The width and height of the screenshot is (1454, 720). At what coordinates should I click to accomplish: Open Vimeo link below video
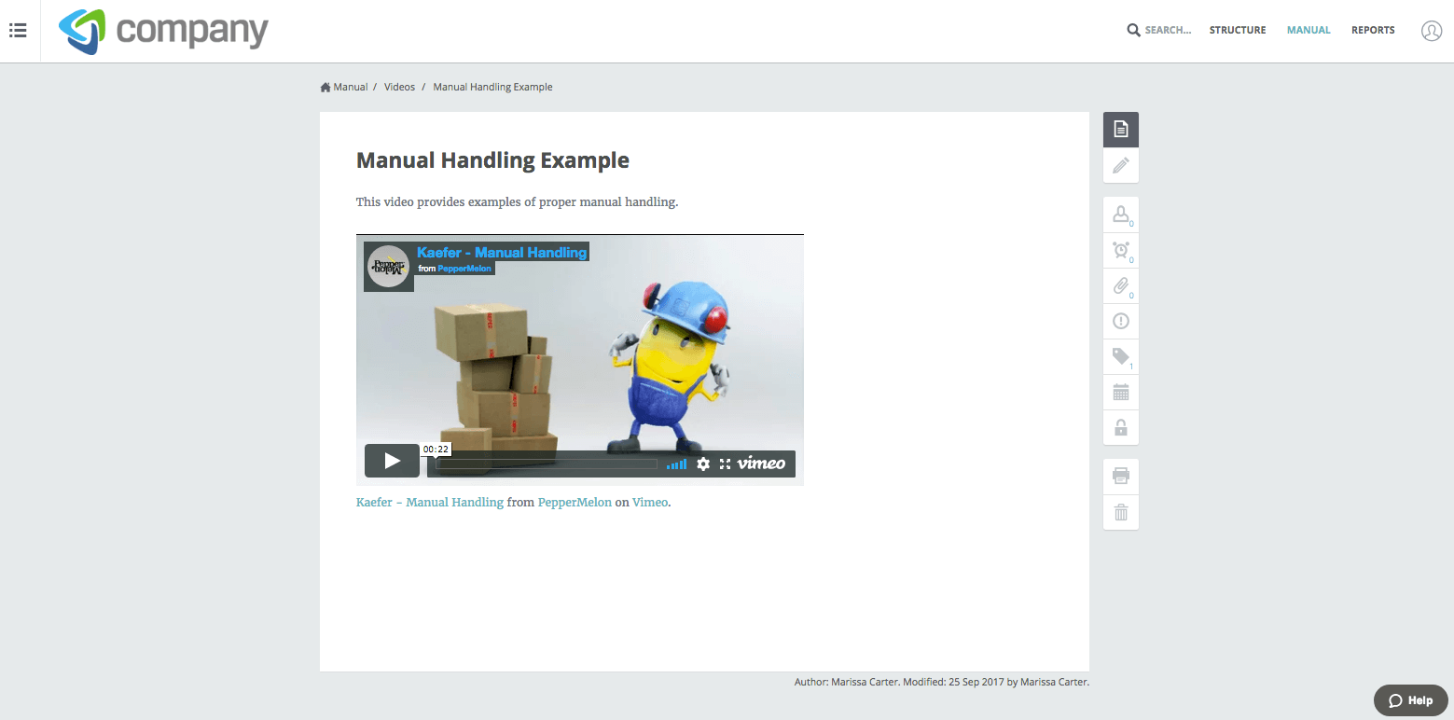pos(650,503)
